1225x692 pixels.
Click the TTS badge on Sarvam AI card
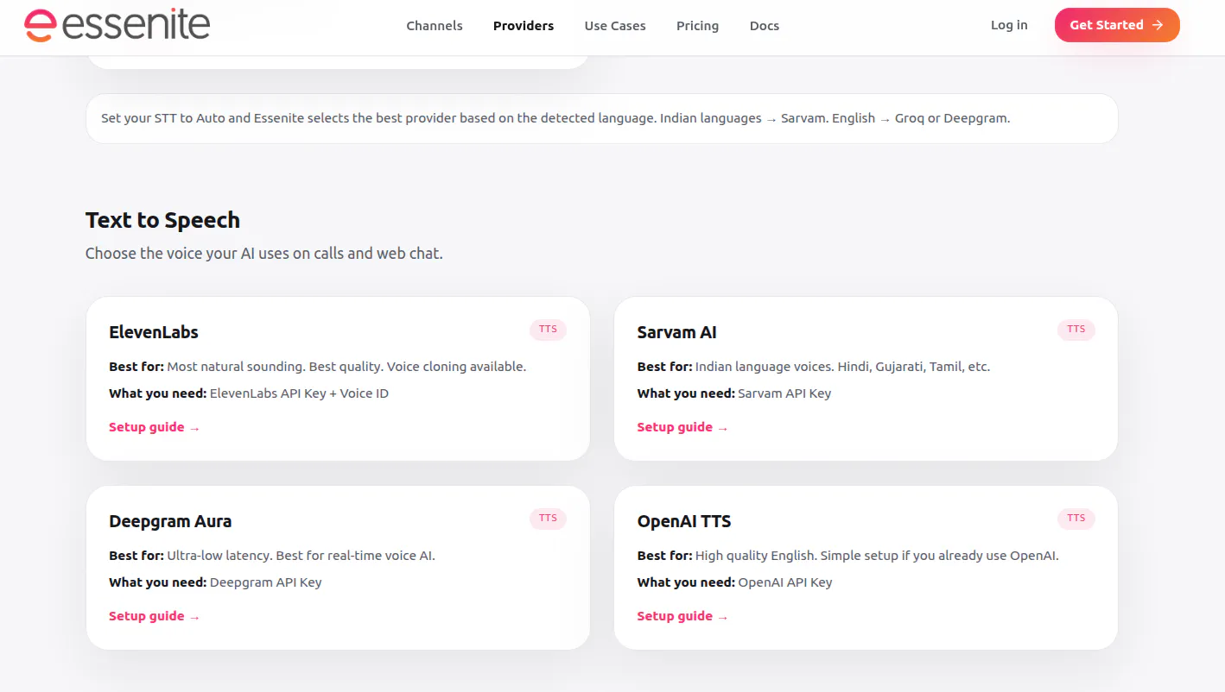pyautogui.click(x=1076, y=330)
